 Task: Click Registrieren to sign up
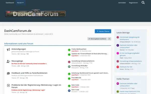coord(133,3)
